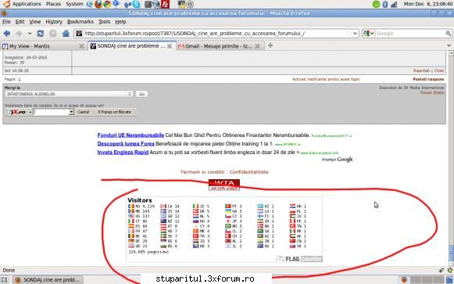Click the site favicon in the URL bar
The width and height of the screenshot is (454, 284).
point(79,34)
